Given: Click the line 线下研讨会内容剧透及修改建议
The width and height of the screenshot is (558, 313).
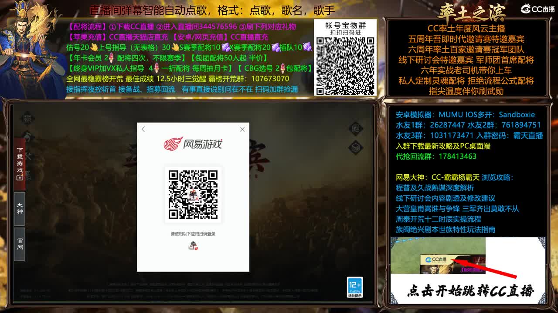Looking at the screenshot, I should pos(446,198).
